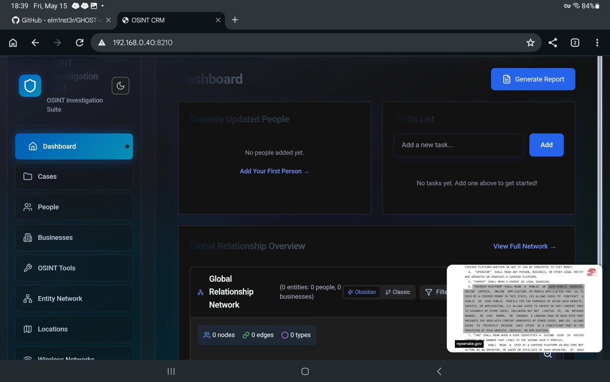Screen dimensions: 610x382
Task: Click the nysenate.gov label on floating window
Action: click(x=469, y=344)
